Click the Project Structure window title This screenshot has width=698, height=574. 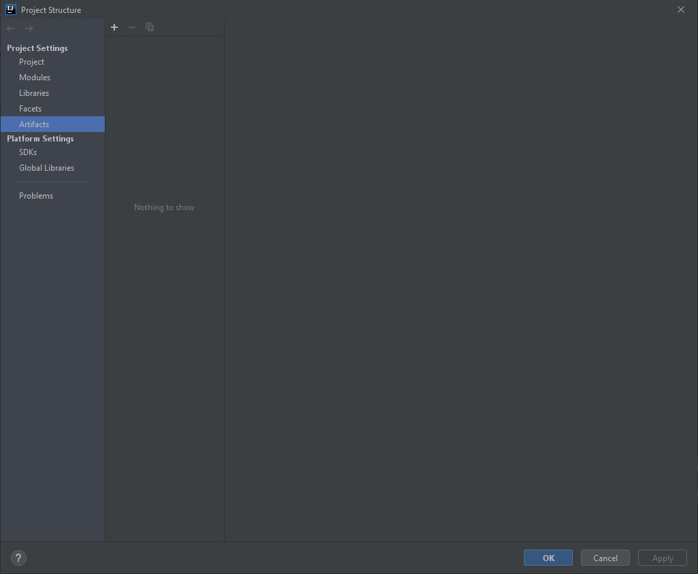[51, 10]
